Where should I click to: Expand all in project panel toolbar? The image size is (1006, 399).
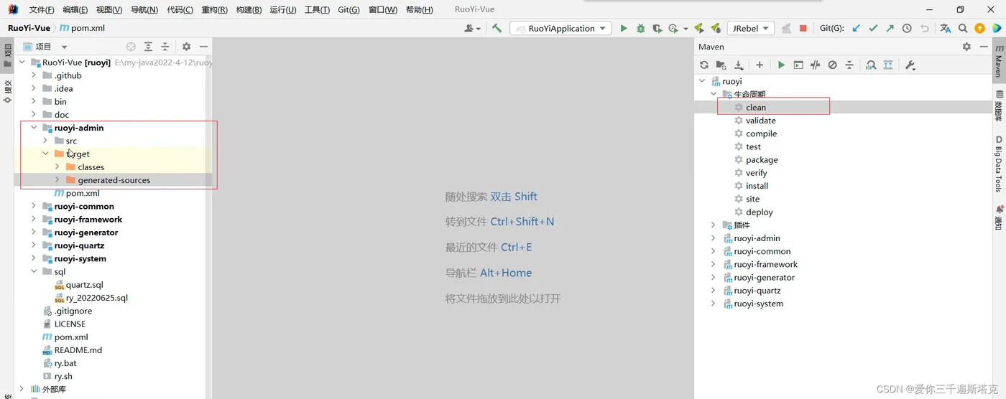pos(148,46)
